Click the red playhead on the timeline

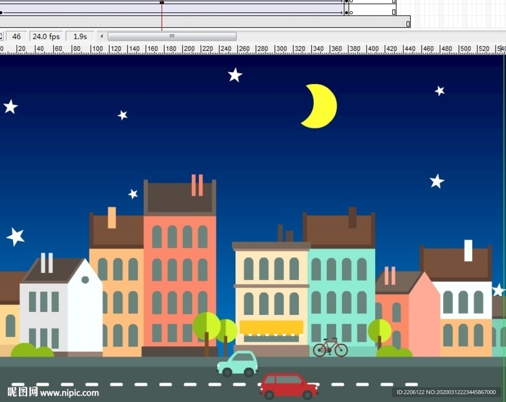[x=162, y=2]
